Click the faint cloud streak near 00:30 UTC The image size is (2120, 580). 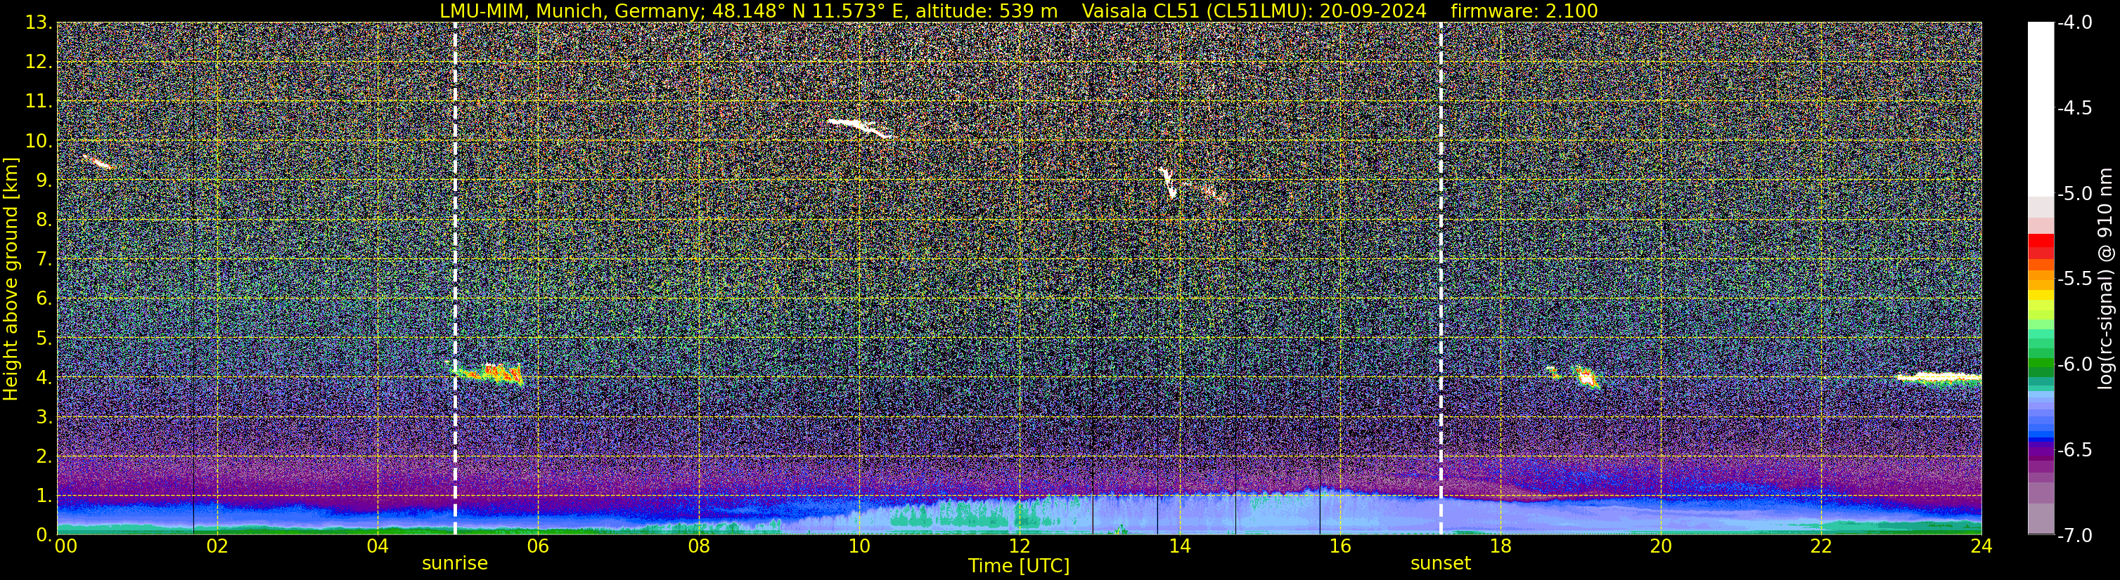click(x=97, y=162)
